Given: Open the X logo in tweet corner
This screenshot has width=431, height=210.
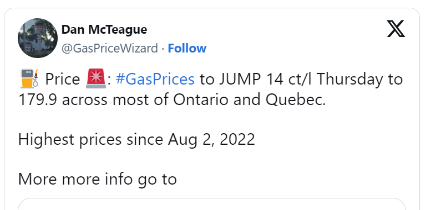Looking at the screenshot, I should [396, 29].
